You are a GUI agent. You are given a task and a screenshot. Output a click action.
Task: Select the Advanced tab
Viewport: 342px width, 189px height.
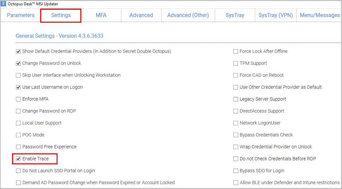[141, 15]
